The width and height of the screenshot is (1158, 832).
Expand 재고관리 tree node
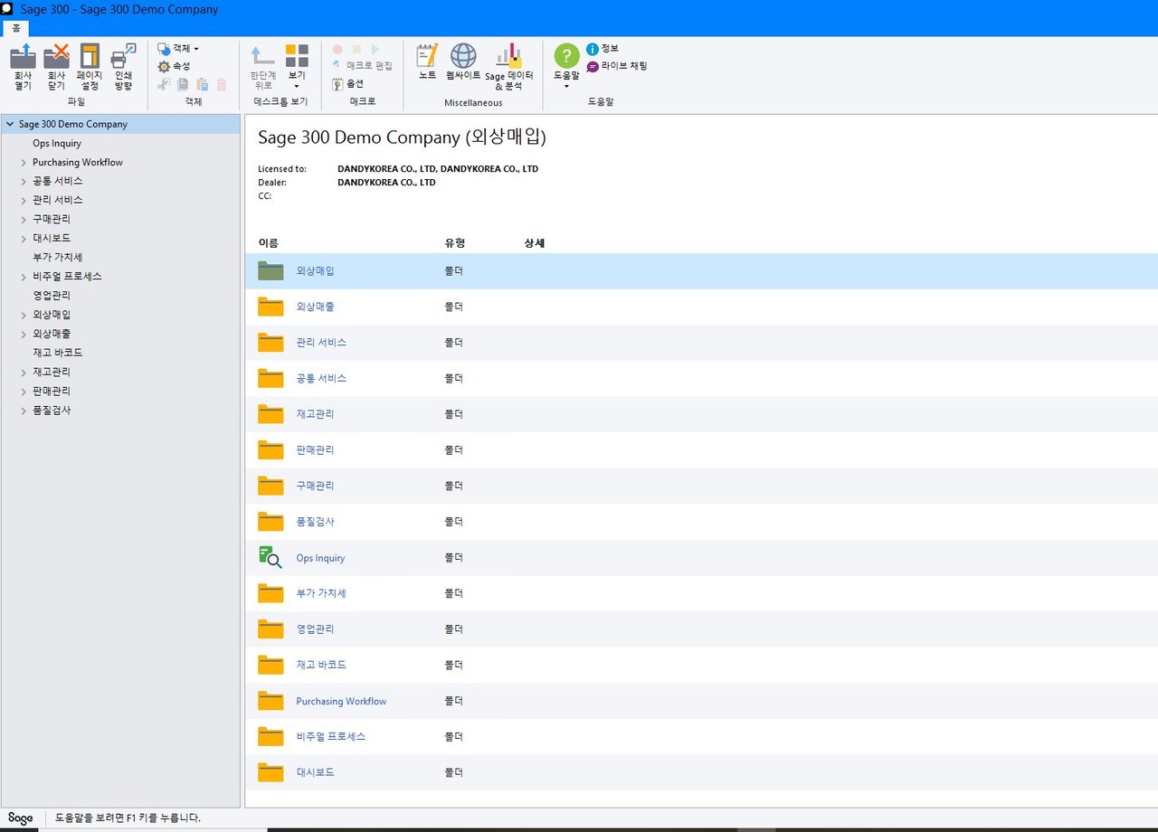(24, 373)
